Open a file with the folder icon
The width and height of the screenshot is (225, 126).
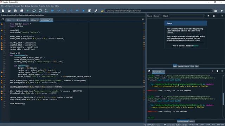coord(9,11)
